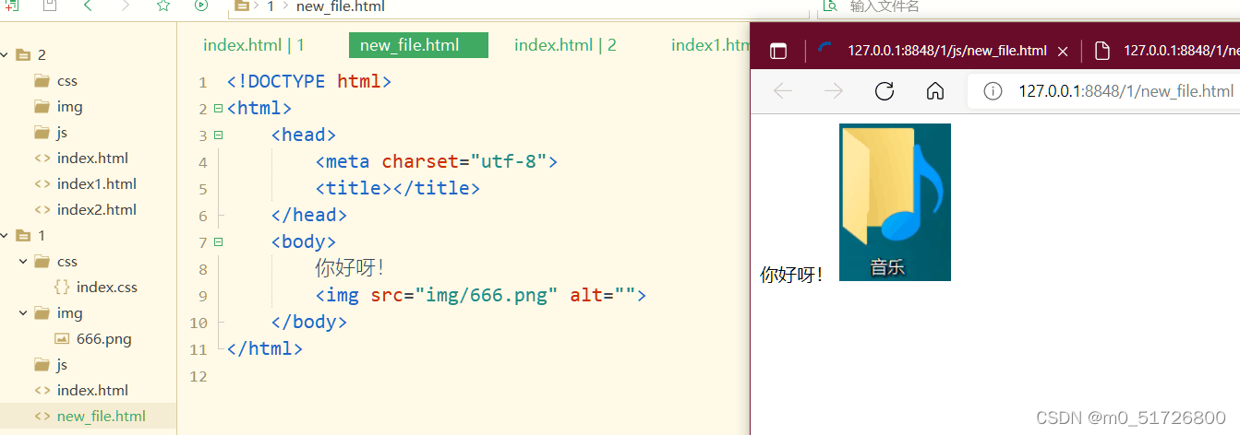Viewport: 1240px width, 435px height.
Task: Switch to the 'index.html | 2' editor tab
Action: tap(565, 45)
